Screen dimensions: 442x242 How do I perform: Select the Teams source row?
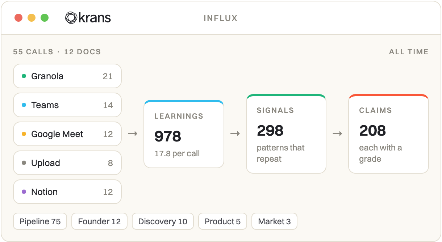coord(67,105)
